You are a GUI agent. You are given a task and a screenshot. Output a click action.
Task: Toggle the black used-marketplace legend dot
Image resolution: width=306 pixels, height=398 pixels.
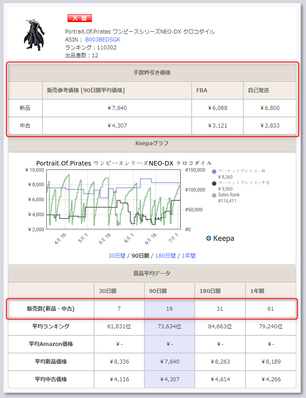click(x=215, y=183)
